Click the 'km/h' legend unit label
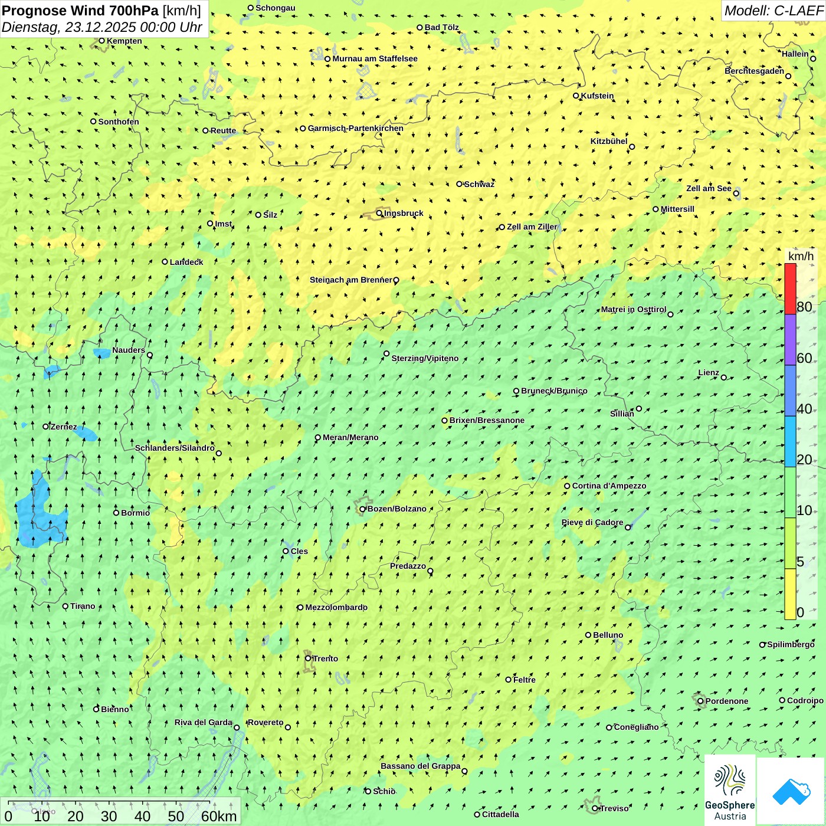 (x=801, y=256)
